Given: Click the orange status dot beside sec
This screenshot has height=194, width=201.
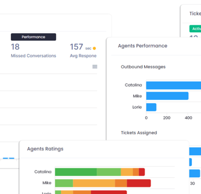Looking at the screenshot, I should (x=94, y=48).
